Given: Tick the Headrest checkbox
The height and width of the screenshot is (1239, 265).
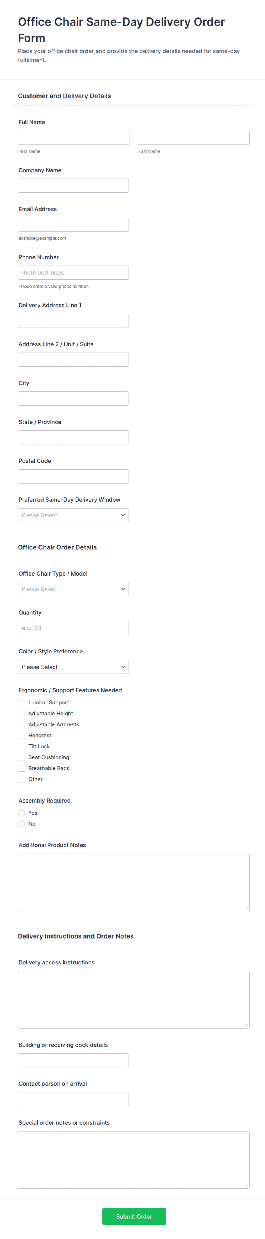Looking at the screenshot, I should (x=21, y=736).
